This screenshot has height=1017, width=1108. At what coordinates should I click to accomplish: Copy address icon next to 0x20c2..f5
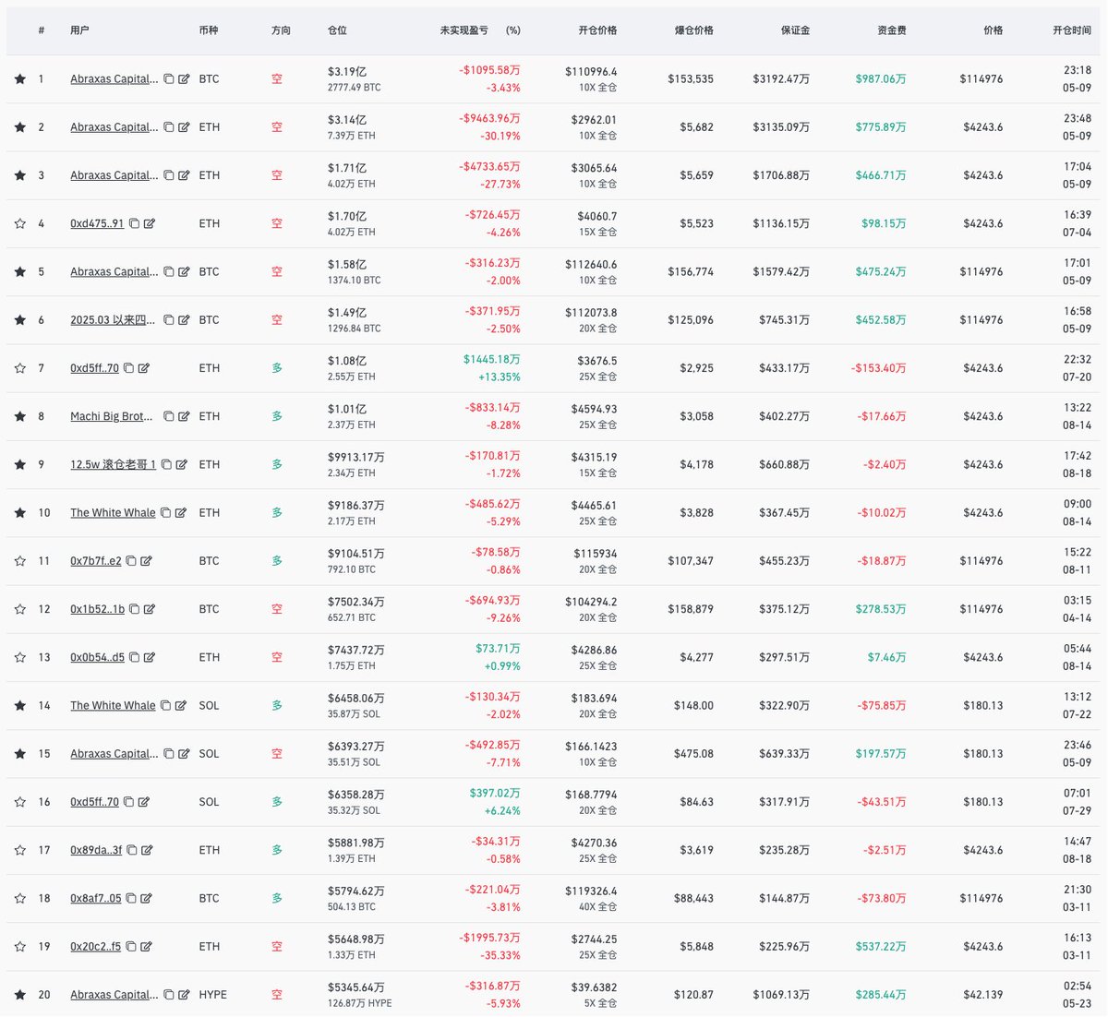tap(131, 946)
